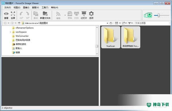Click folder tree scrollbar up arrow

(97, 27)
